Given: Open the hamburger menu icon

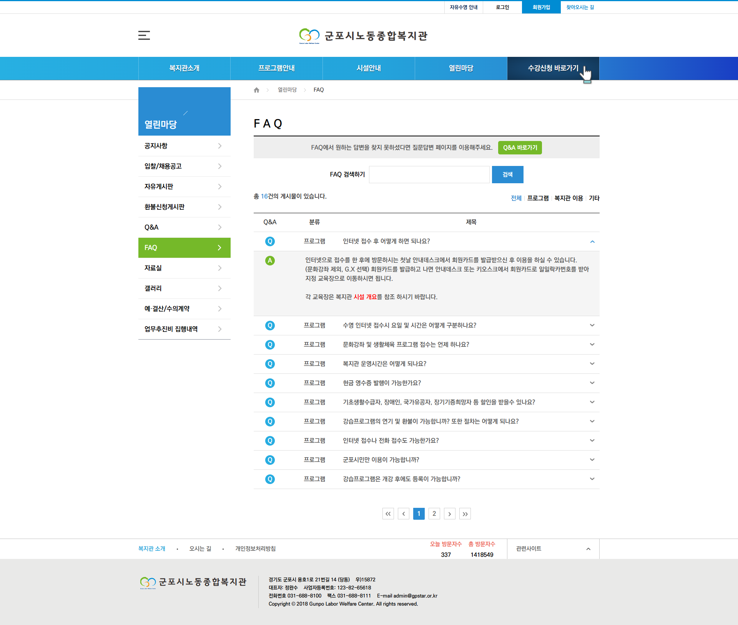Looking at the screenshot, I should pyautogui.click(x=144, y=35).
